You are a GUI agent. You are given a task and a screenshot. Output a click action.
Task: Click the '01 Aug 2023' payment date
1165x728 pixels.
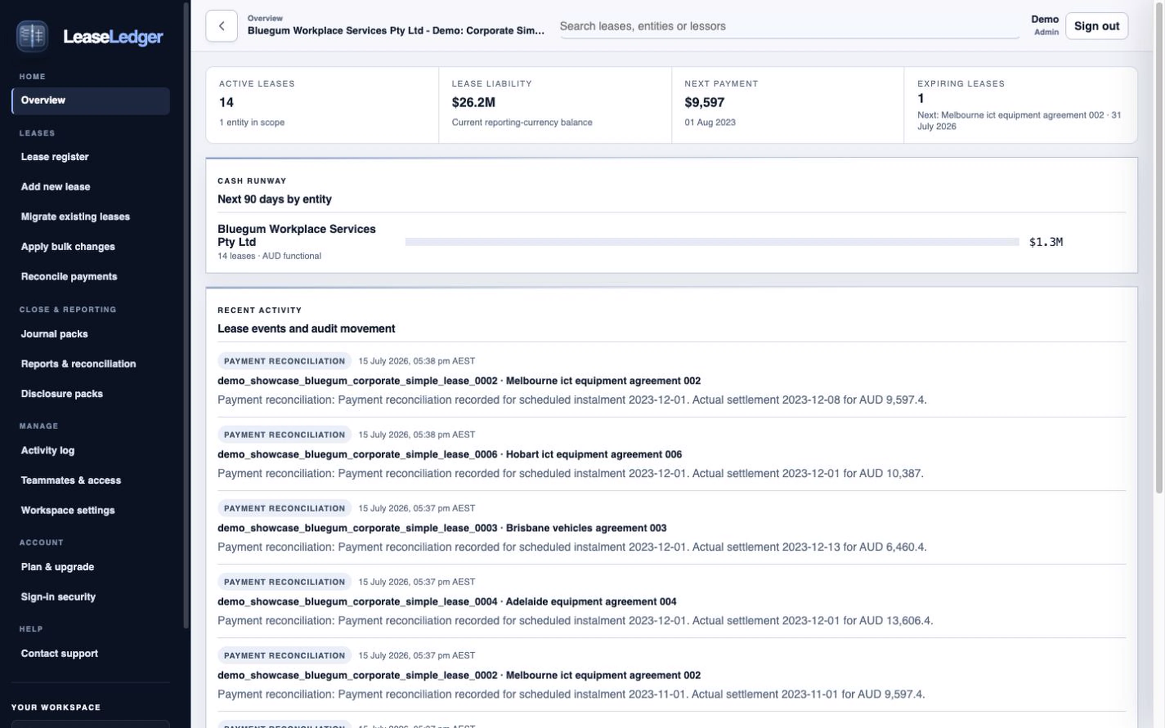click(710, 122)
